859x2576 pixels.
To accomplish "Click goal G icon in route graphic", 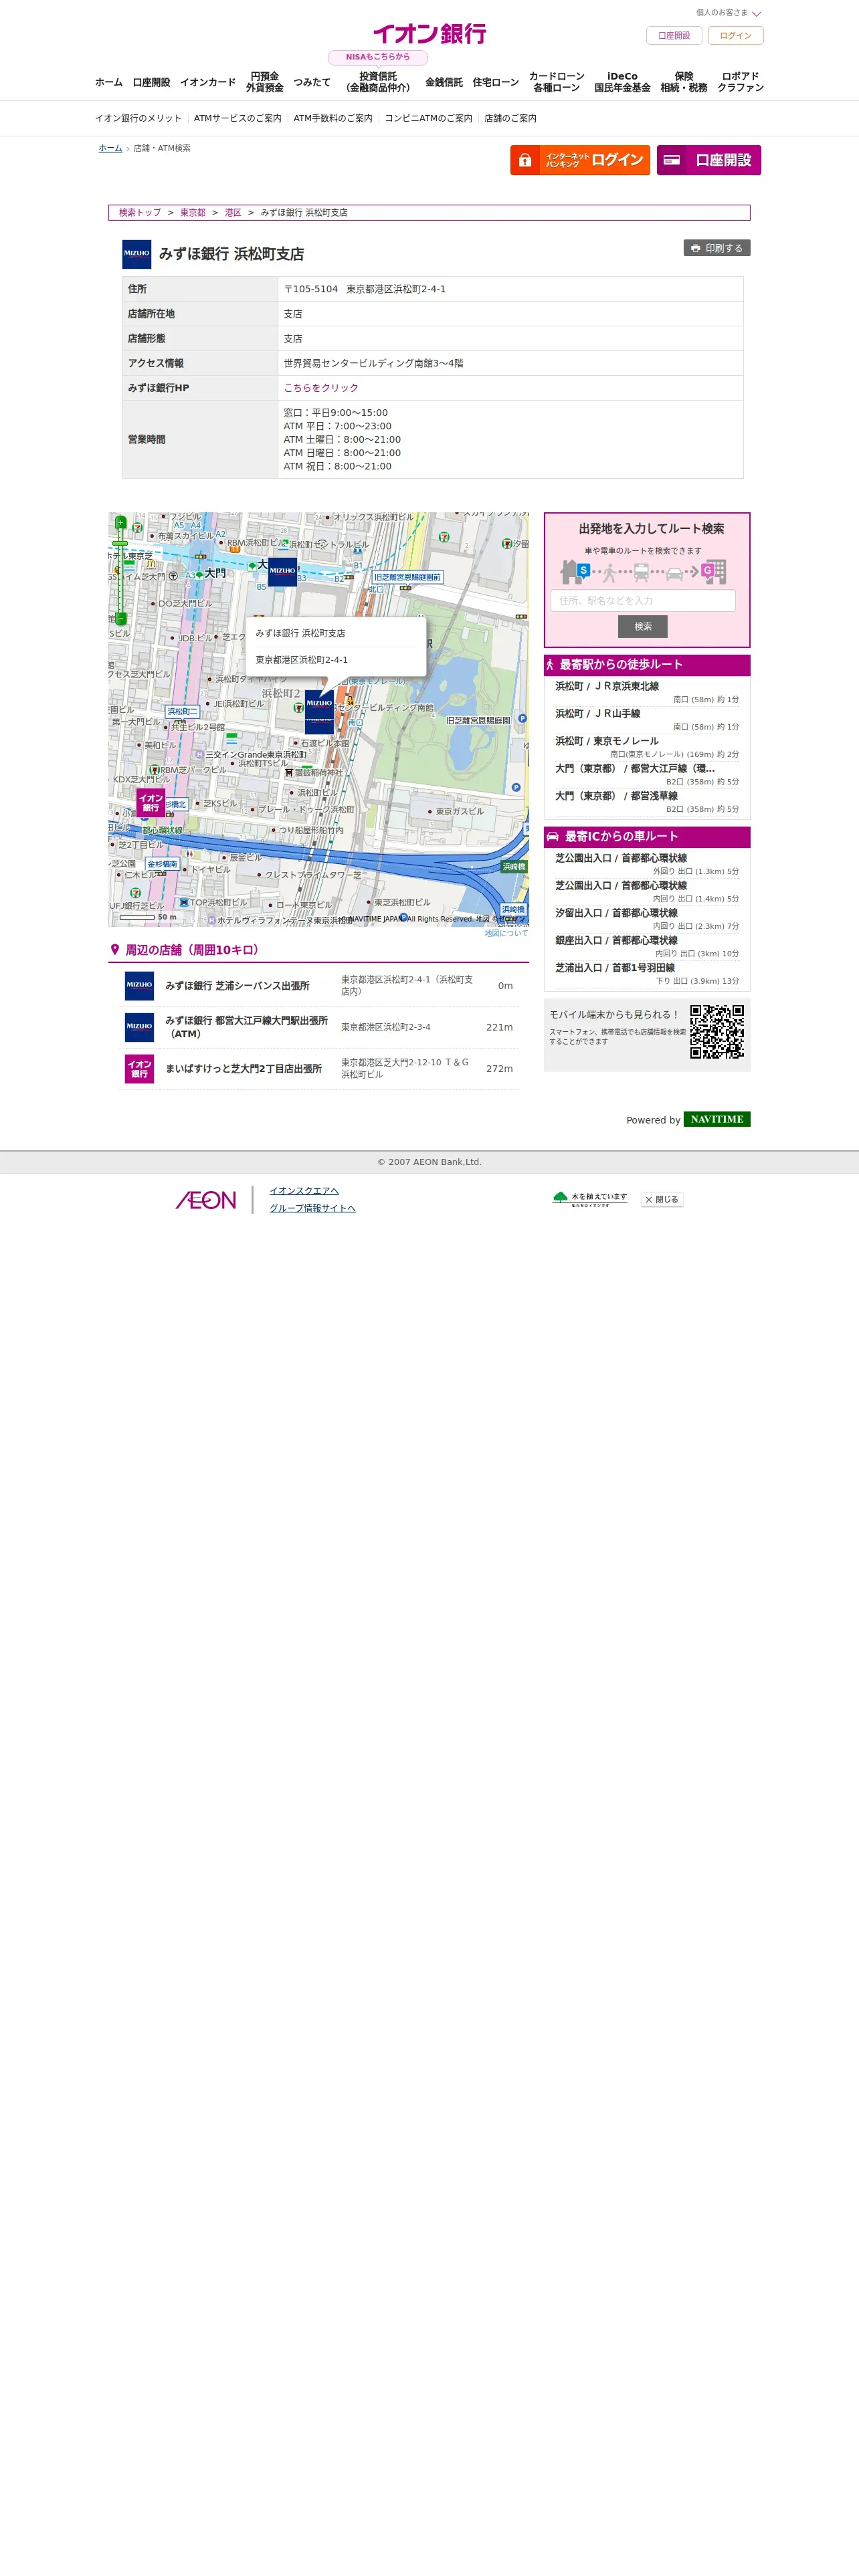I will (707, 570).
